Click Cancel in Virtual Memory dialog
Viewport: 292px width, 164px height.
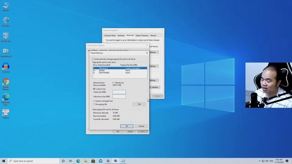click(x=141, y=126)
